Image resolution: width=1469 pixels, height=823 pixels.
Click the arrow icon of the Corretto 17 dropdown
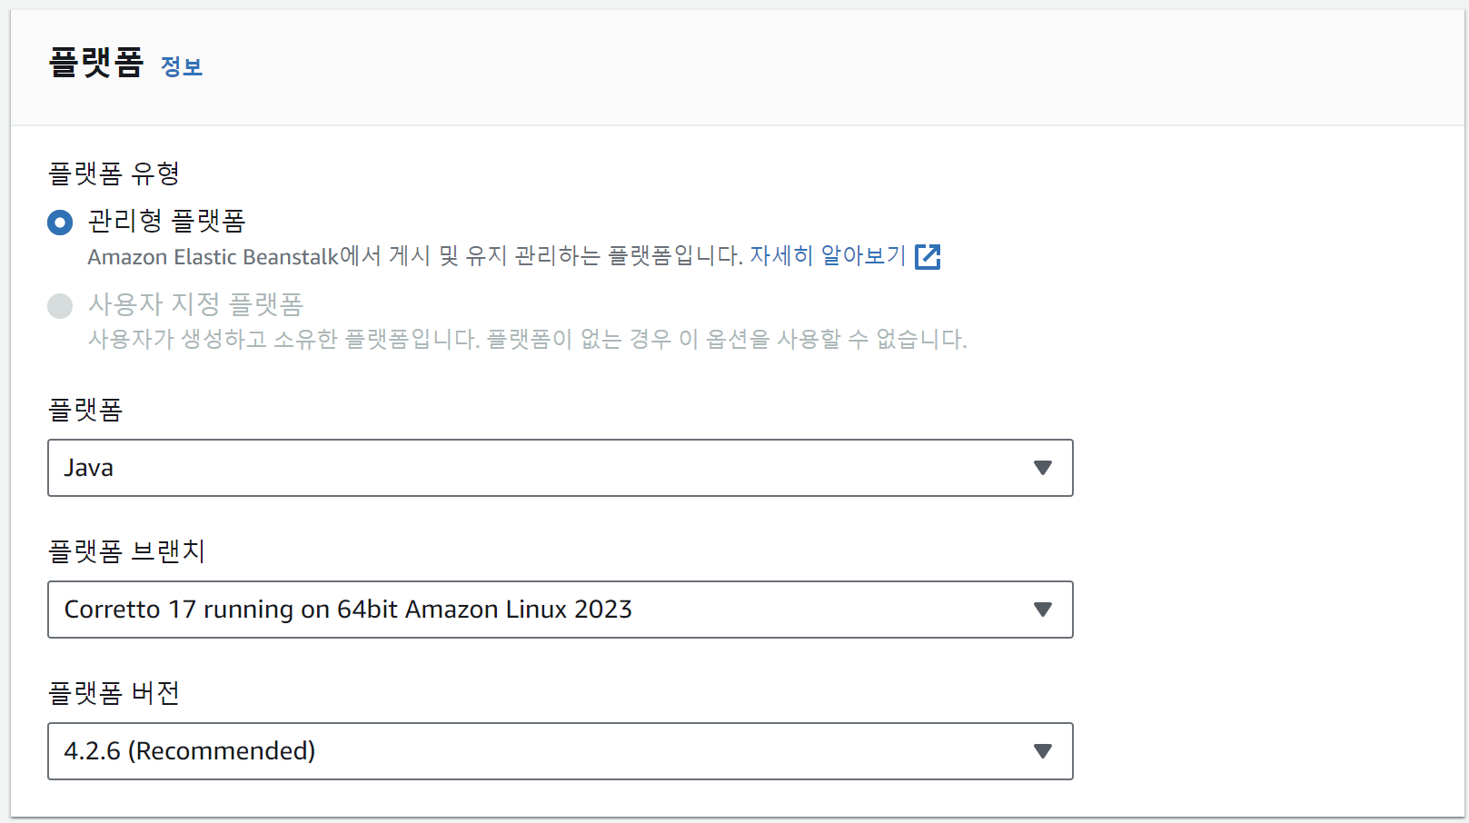(x=1042, y=610)
